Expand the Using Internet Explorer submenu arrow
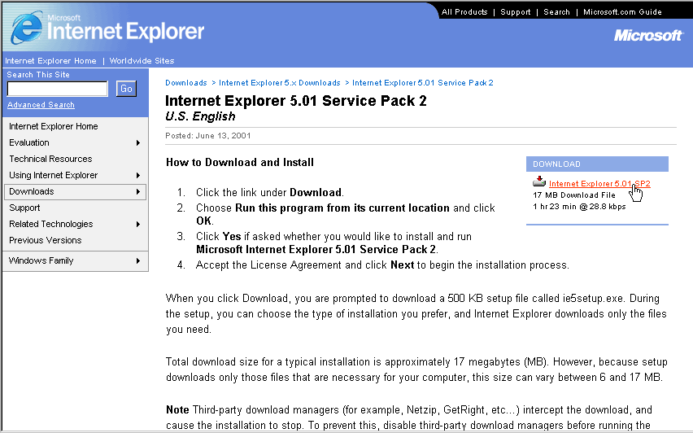Screen dimensions: 693x433 point(138,176)
